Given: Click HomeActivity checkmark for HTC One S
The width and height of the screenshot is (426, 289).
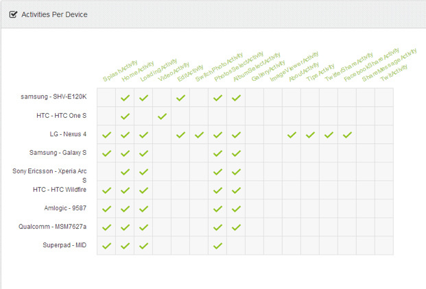Looking at the screenshot, I should coord(125,116).
